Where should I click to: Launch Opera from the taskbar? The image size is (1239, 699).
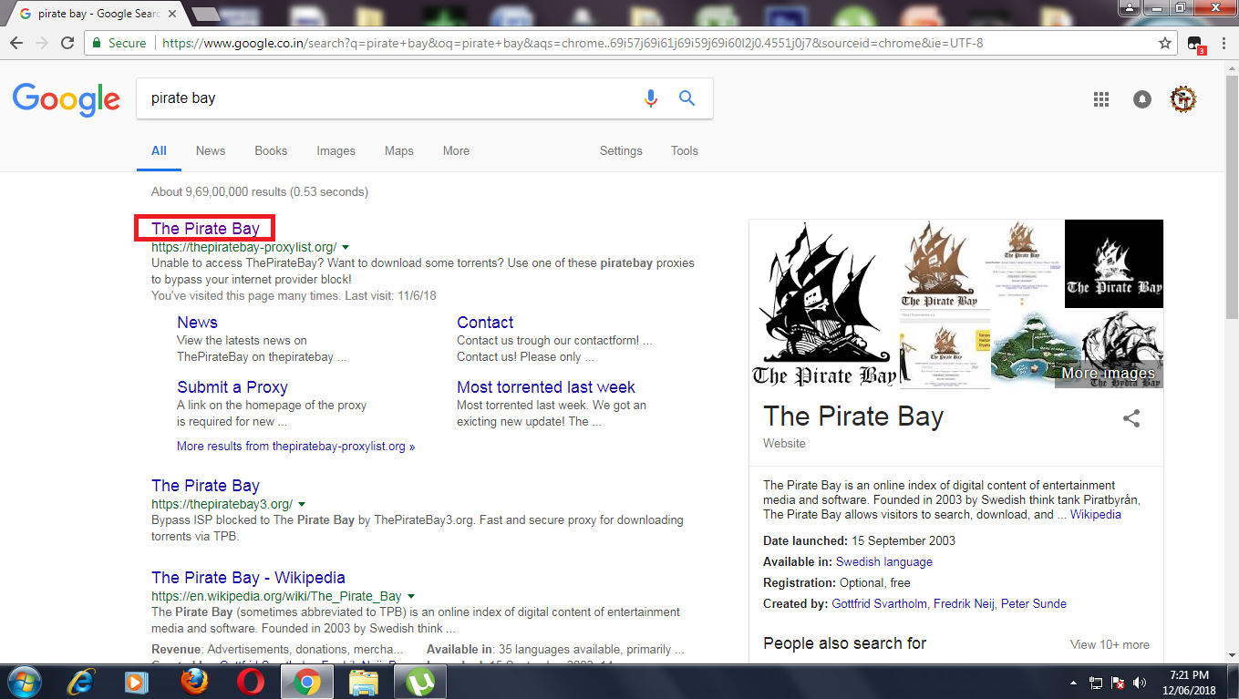250,682
